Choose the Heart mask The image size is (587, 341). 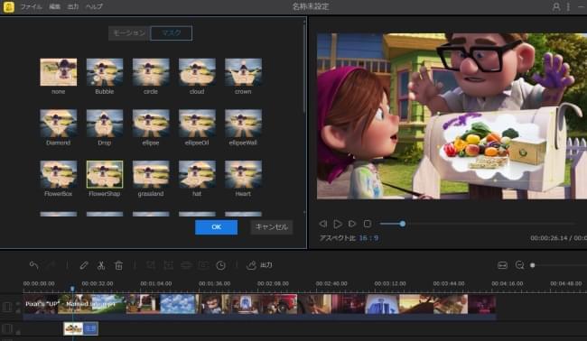click(x=243, y=174)
